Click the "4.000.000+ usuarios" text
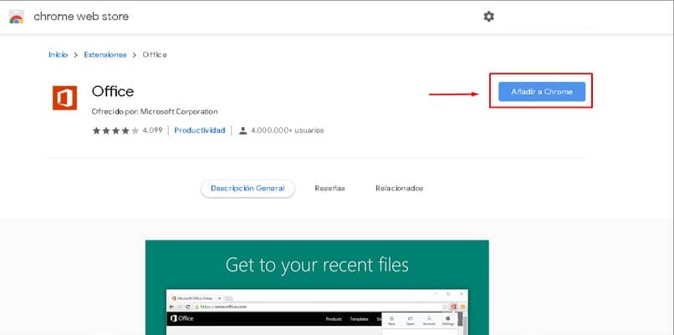Screen dimensions: 674x335 coord(288,130)
